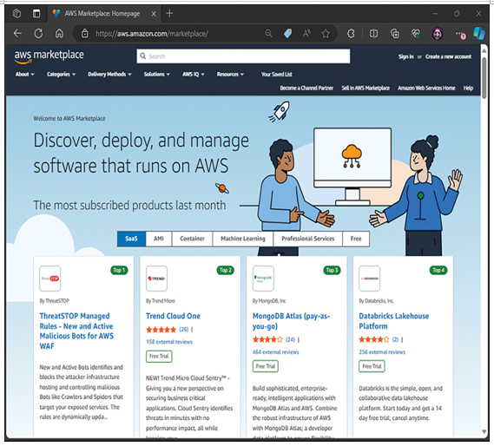Expand the Resources dropdown menu
Image resolution: width=494 pixels, height=446 pixels.
tap(230, 75)
